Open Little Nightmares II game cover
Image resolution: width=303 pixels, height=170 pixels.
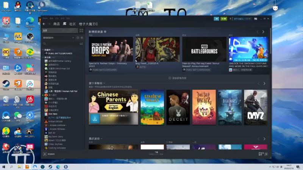tap(230, 107)
